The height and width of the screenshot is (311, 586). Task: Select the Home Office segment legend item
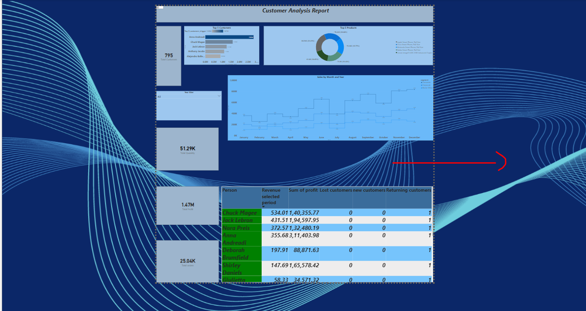click(426, 88)
